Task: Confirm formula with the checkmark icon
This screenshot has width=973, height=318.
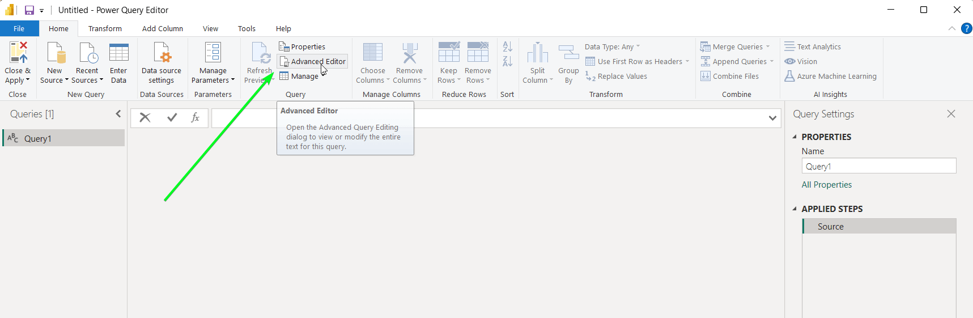Action: coord(172,117)
